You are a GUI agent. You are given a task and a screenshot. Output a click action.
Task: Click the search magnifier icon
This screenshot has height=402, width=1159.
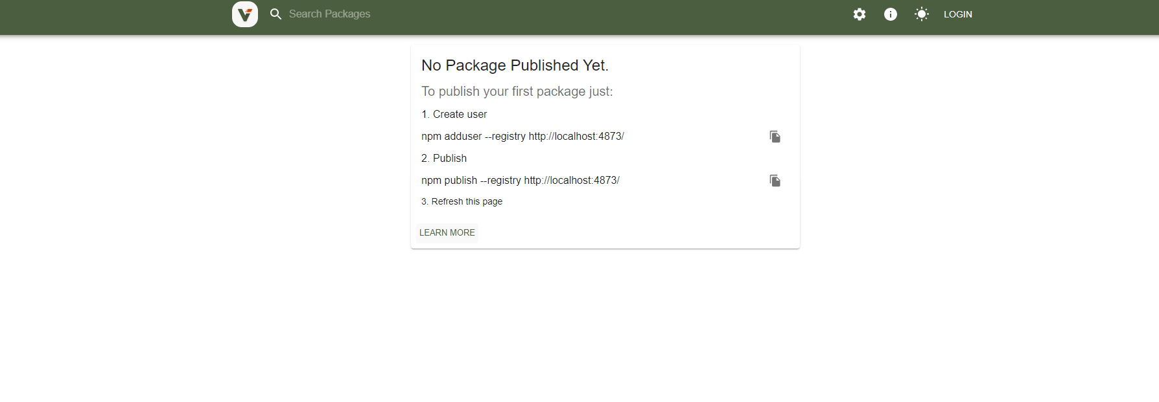(276, 14)
